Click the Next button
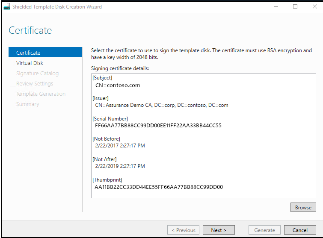This screenshot has height=238, width=323. click(218, 230)
